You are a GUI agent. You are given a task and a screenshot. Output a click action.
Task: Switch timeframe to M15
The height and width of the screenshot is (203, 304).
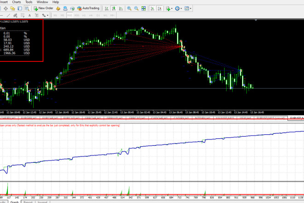pos(70,15)
